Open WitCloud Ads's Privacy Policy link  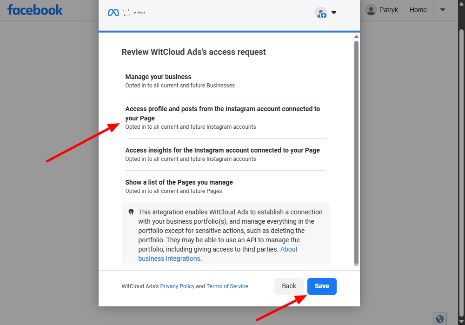point(177,286)
